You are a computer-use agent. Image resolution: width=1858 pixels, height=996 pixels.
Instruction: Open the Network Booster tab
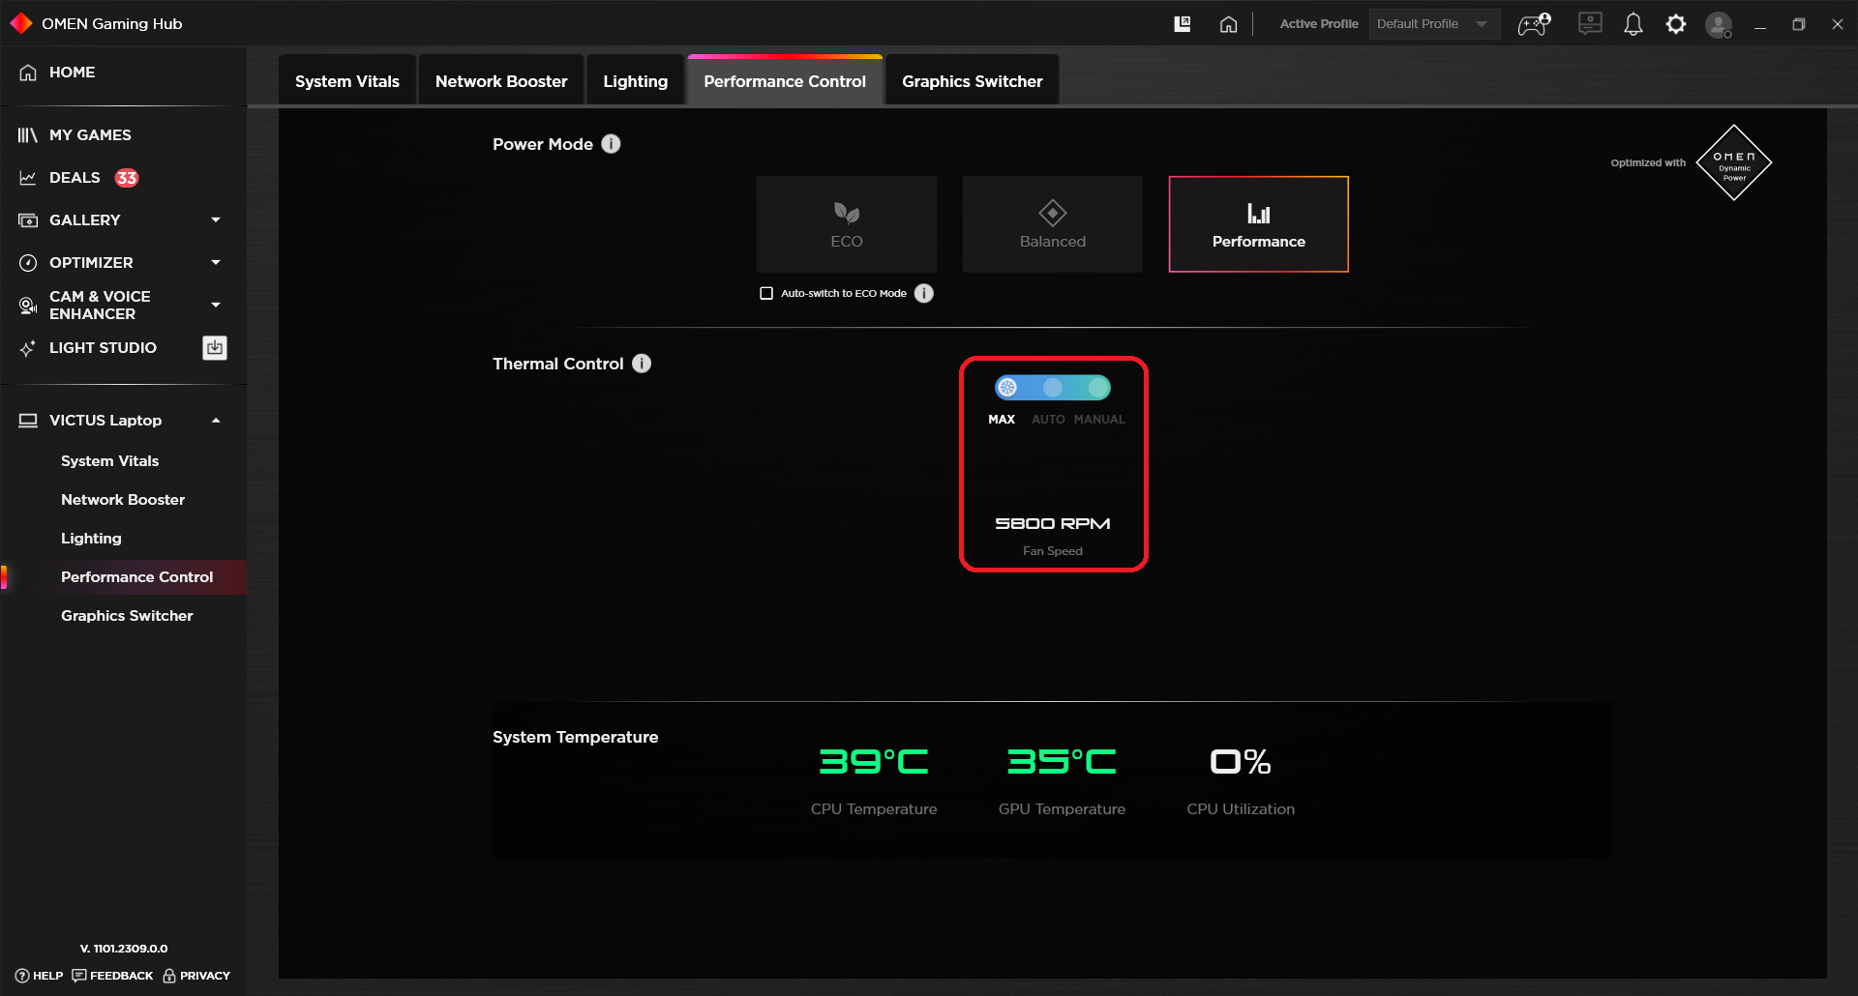point(500,80)
